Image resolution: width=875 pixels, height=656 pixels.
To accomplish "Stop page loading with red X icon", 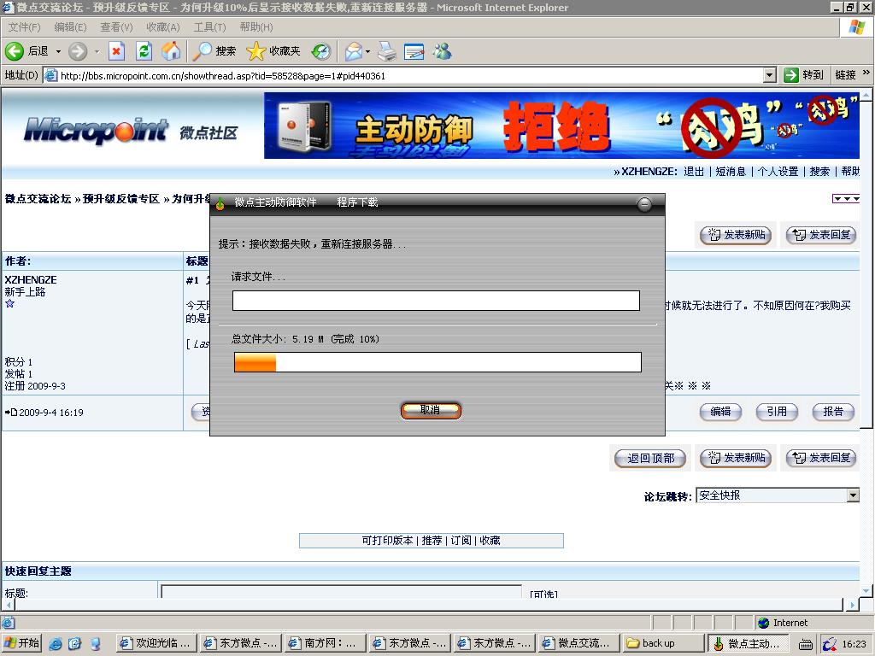I will click(x=116, y=51).
